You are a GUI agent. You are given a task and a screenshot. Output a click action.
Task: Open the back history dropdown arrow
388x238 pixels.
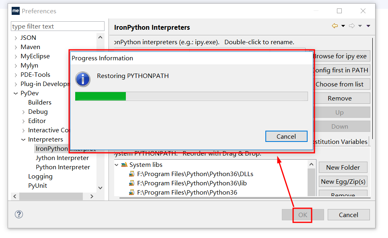point(343,26)
